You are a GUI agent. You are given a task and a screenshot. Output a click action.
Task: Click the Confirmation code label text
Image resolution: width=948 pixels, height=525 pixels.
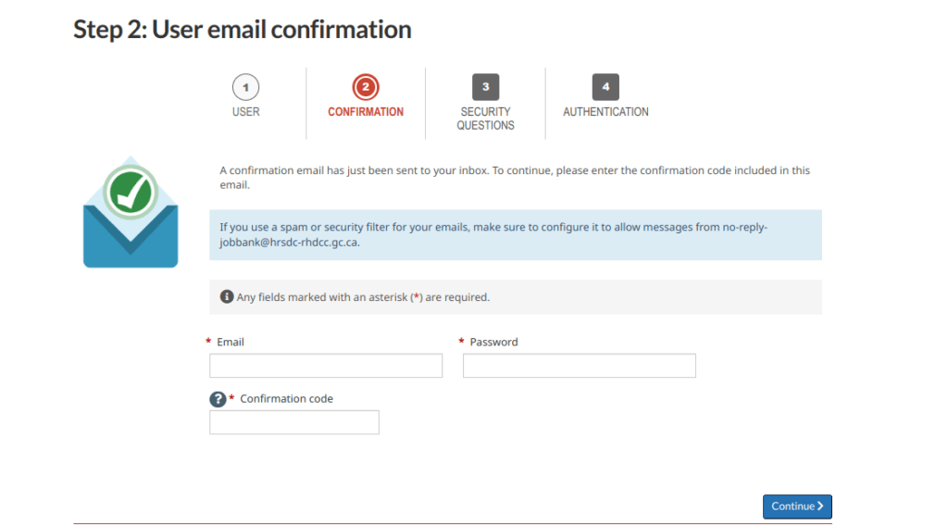click(x=286, y=399)
